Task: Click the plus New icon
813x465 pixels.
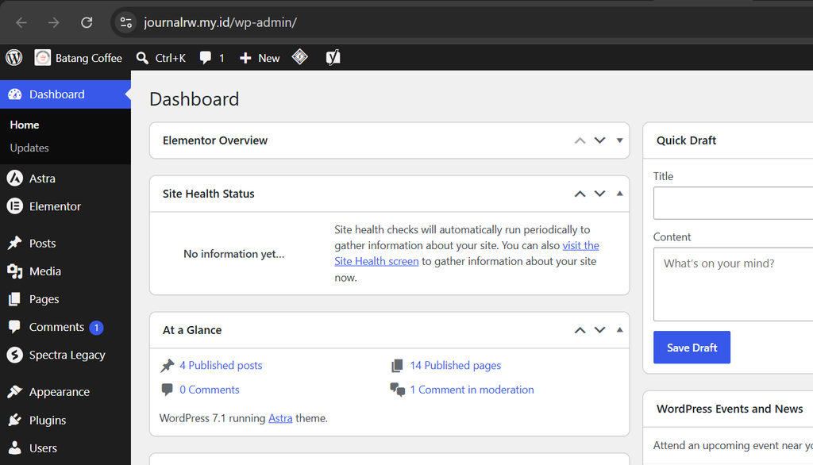Action: 245,58
